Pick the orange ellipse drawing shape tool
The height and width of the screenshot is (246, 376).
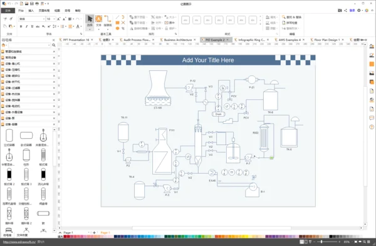[118, 28]
